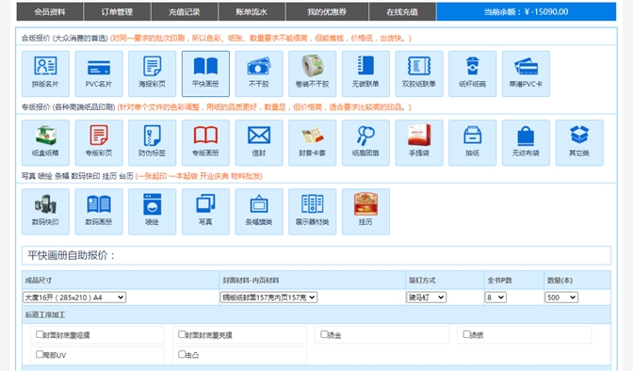
Task: Expand the 成品尺寸 size dropdown
Action: tap(74, 298)
